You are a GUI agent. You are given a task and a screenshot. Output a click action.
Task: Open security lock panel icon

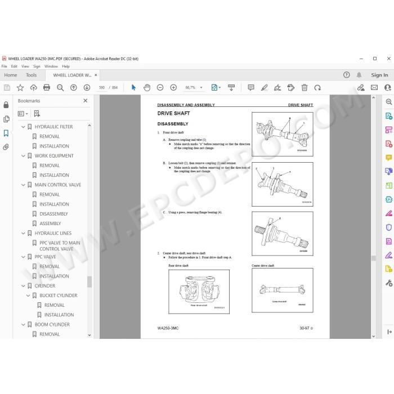point(6,105)
